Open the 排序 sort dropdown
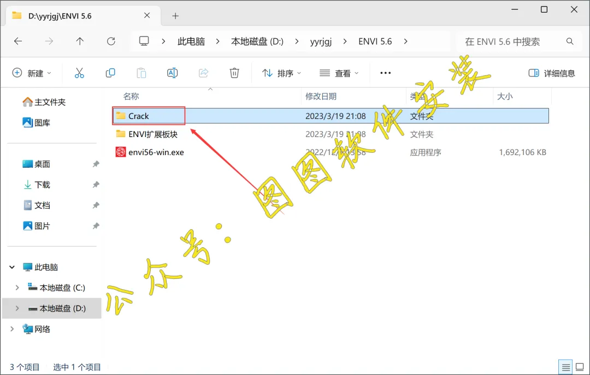This screenshot has width=590, height=375. pyautogui.click(x=282, y=73)
